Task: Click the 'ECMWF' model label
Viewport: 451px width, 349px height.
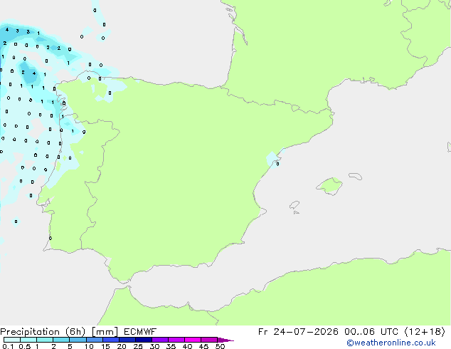Action: (x=140, y=332)
